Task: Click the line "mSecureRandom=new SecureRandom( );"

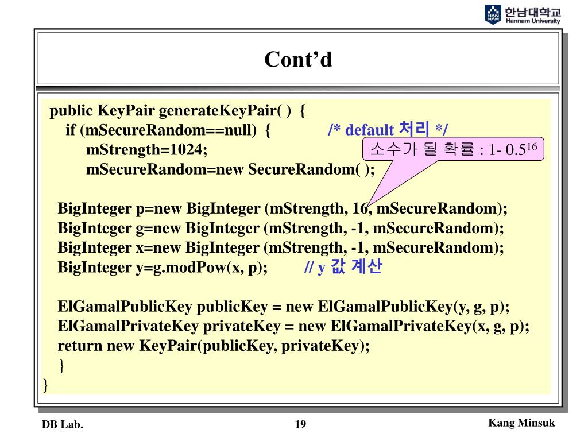Action: pos(230,169)
